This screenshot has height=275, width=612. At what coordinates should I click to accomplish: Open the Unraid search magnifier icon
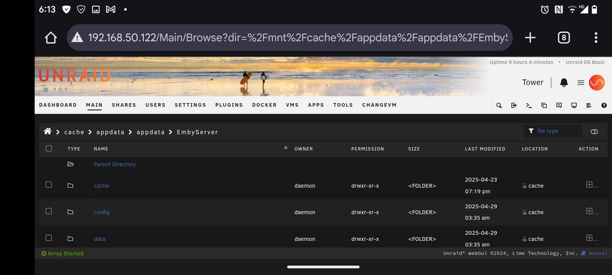(x=499, y=105)
